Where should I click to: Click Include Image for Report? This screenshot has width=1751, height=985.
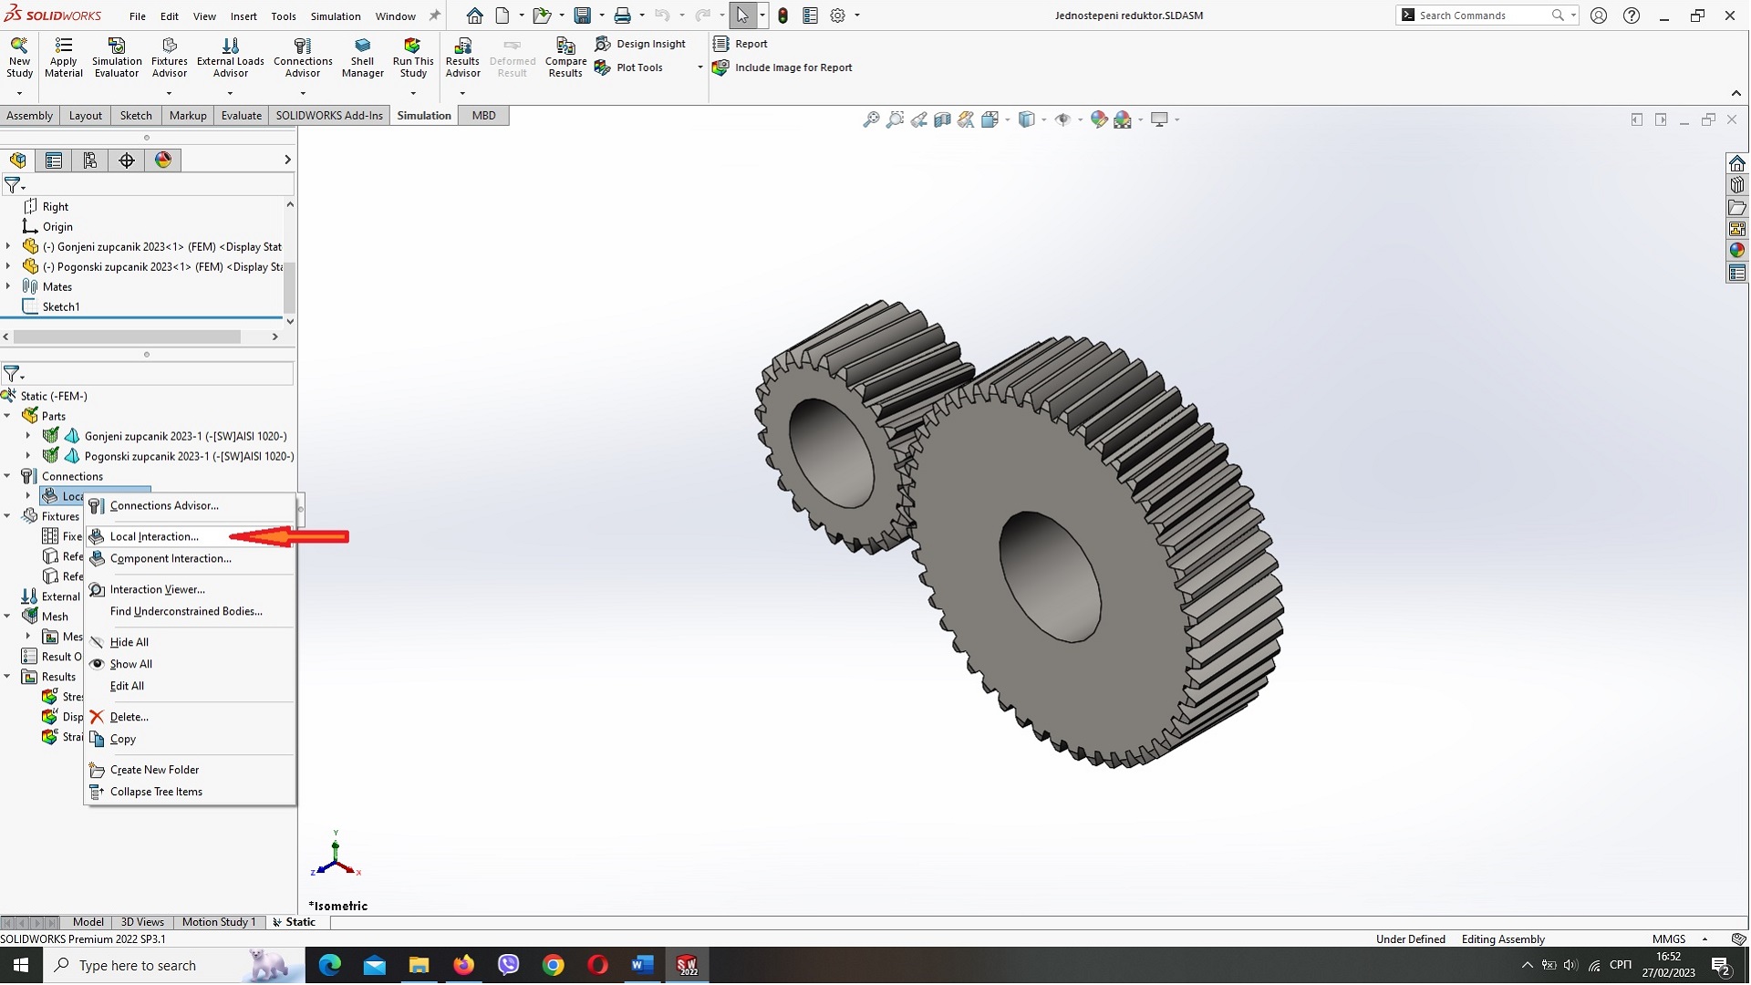782,67
